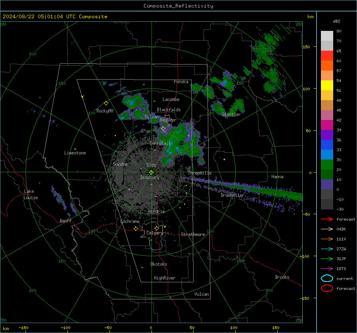Click the Ponoka city label
Screen dimensions: 357x333
click(181, 82)
